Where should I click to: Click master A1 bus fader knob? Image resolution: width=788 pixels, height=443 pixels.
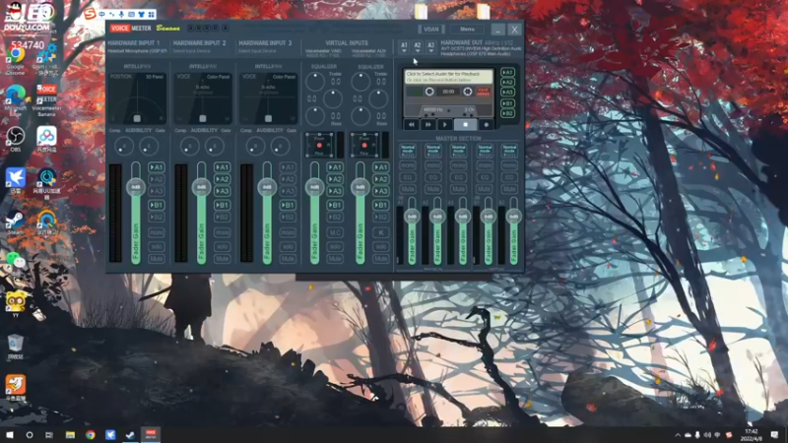[412, 217]
